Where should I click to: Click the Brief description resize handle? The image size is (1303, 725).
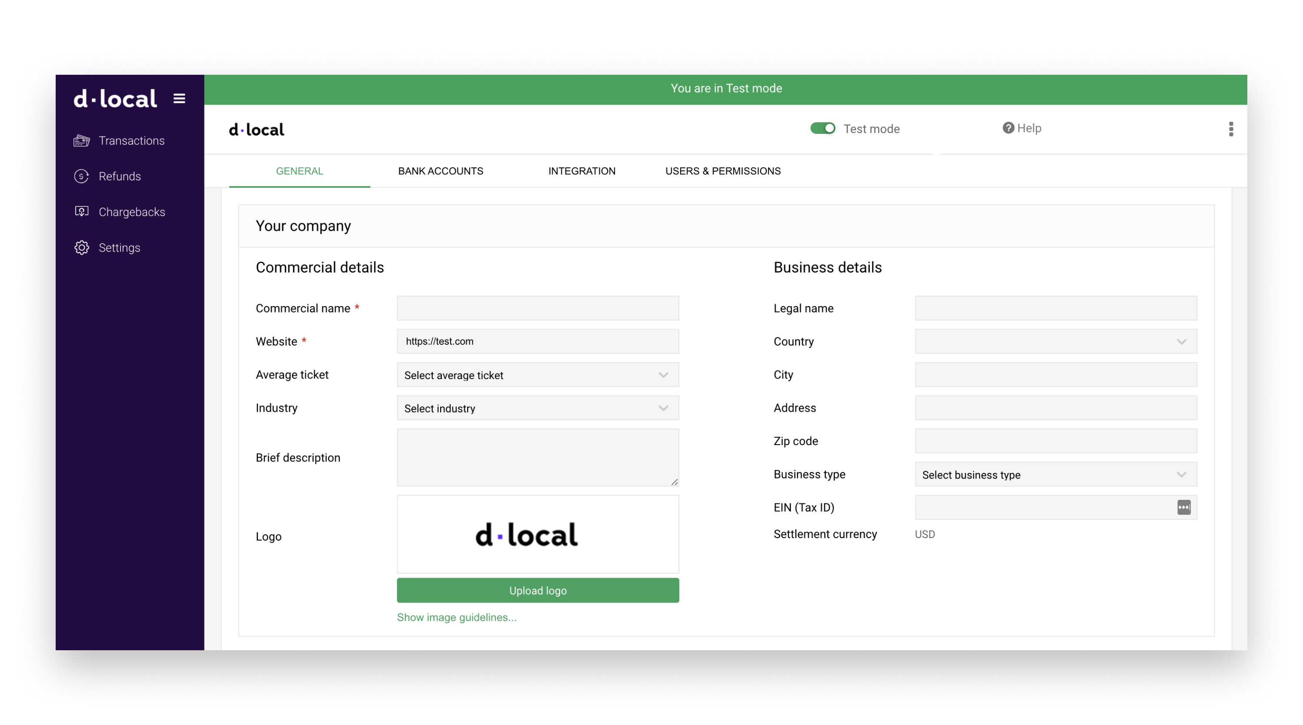(674, 482)
